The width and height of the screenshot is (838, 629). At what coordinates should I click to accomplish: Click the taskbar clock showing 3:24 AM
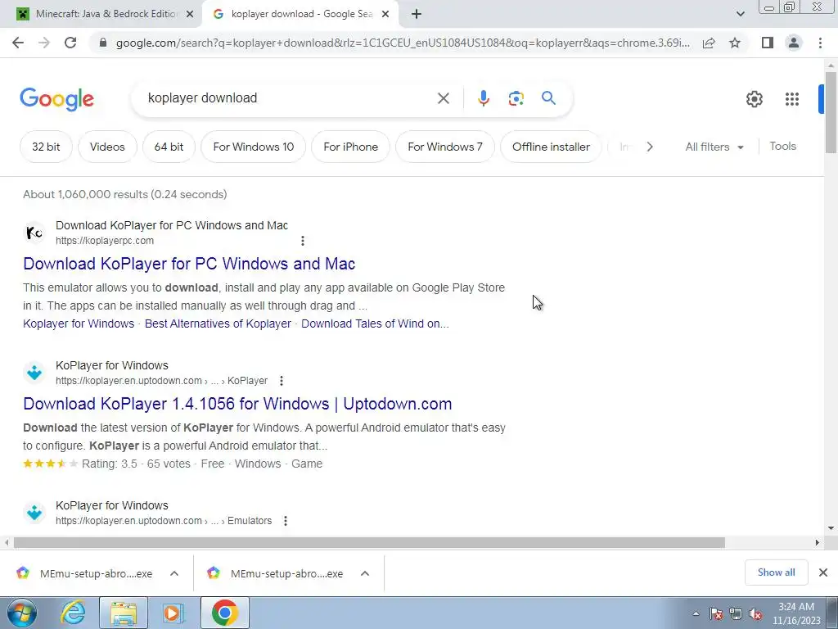click(796, 613)
